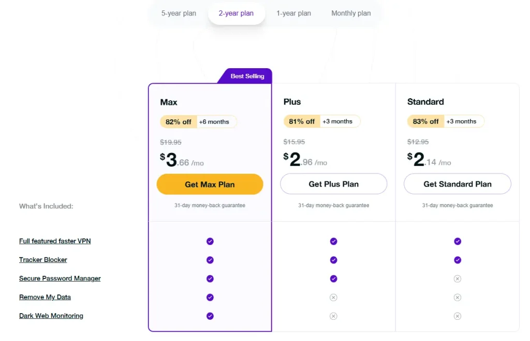Image resolution: width=530 pixels, height=341 pixels.
Task: Click Standard plan's Secure Password Manager X icon
Action: (x=457, y=278)
